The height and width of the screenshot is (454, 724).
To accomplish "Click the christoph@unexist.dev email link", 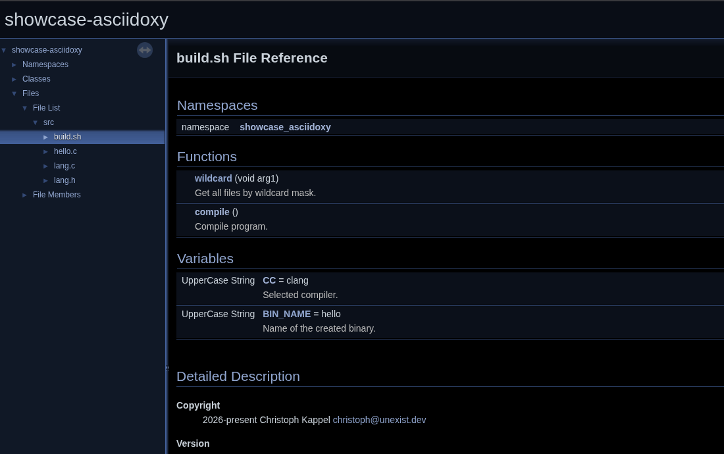I will pos(379,420).
